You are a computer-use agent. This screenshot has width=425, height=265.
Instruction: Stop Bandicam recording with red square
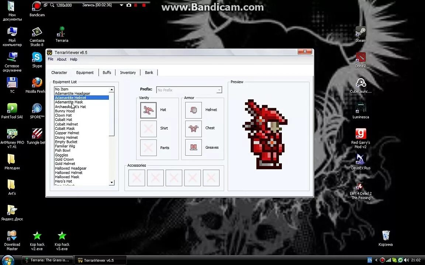click(144, 5)
